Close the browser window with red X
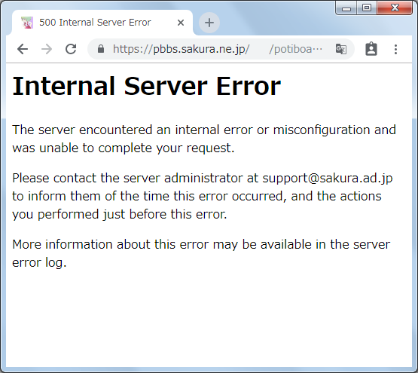Screen dimensions: 418x373 [x=395, y=8]
